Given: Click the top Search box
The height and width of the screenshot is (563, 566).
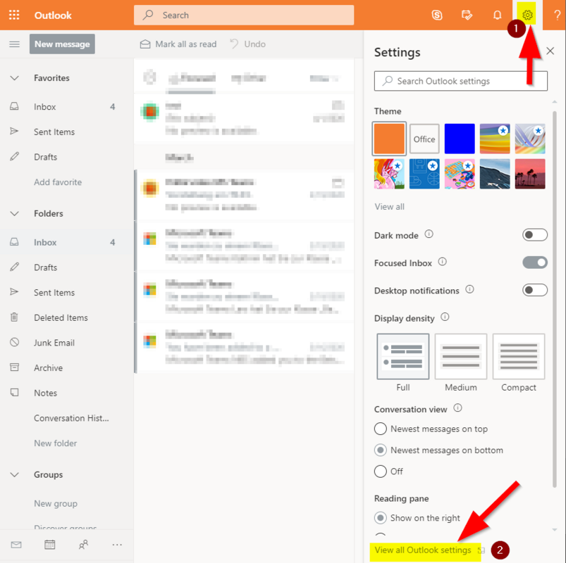Looking at the screenshot, I should [244, 15].
